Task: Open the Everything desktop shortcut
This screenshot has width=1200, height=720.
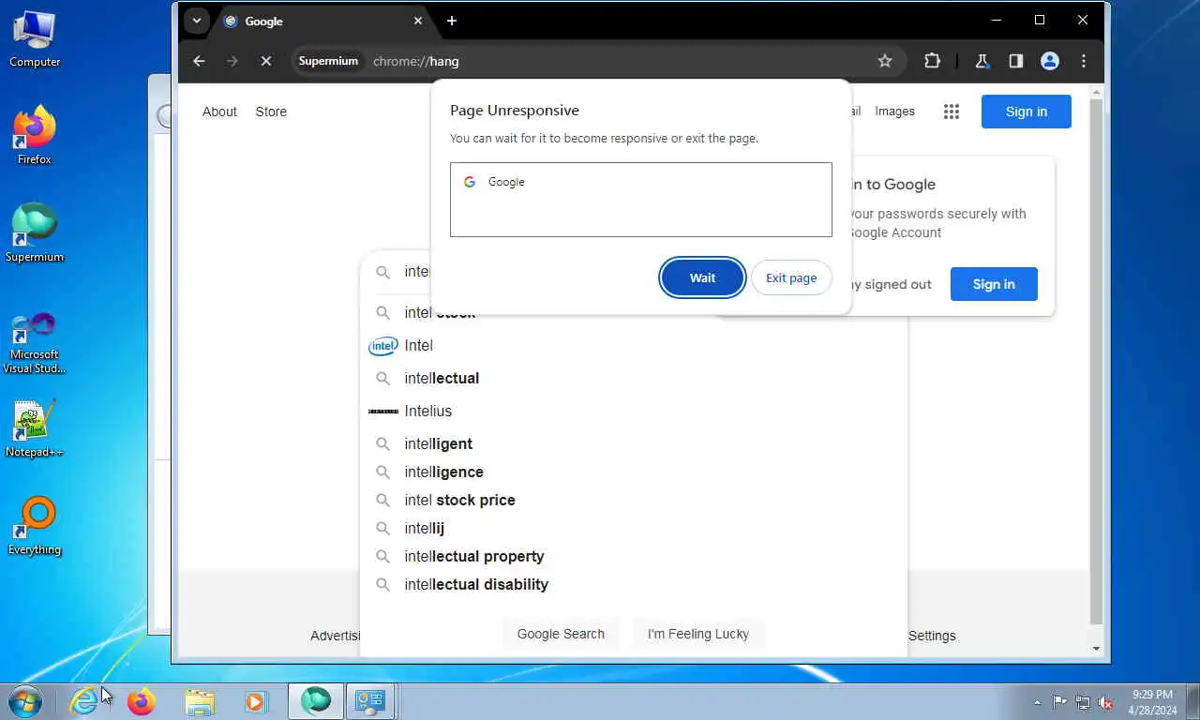Action: [35, 526]
